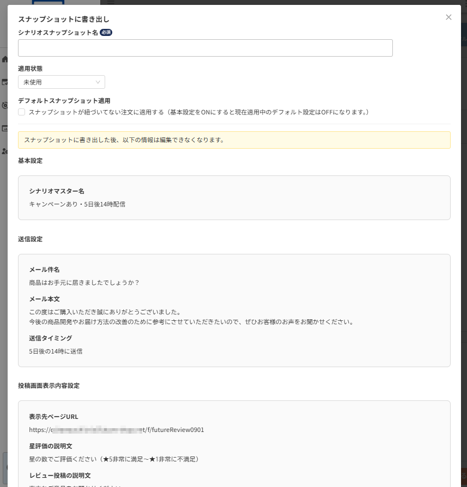Click inside the シナリオスナップショット名 input field
The height and width of the screenshot is (487, 467).
click(205, 48)
